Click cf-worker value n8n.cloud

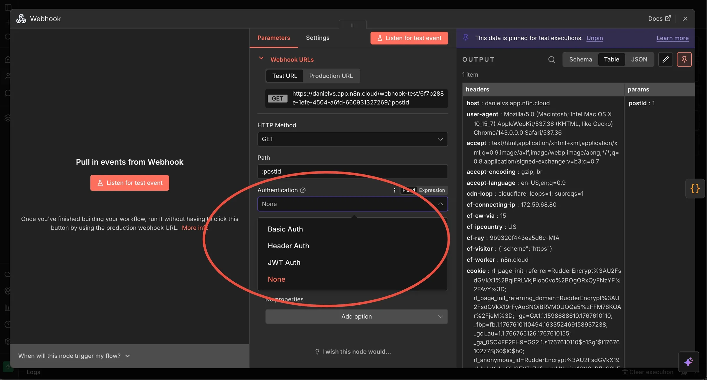[x=514, y=260]
